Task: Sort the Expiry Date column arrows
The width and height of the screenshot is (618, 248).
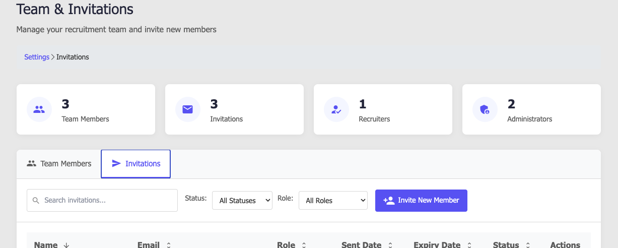Action: (469, 245)
